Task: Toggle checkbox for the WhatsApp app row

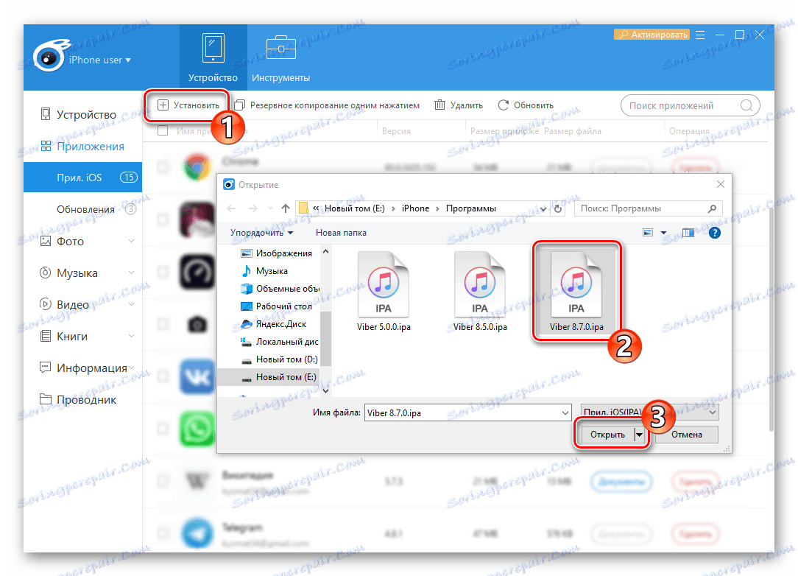Action: pos(163,428)
